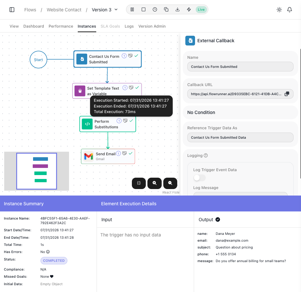Toggle Log Trigger Event Data switch
This screenshot has width=301, height=292.
(200, 178)
